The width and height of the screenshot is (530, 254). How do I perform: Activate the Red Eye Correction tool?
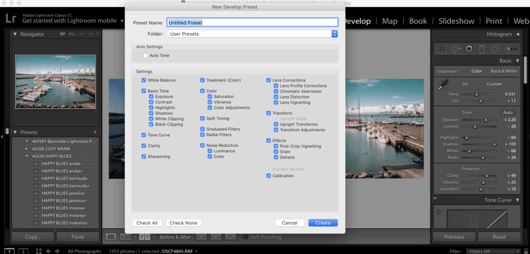468,49
